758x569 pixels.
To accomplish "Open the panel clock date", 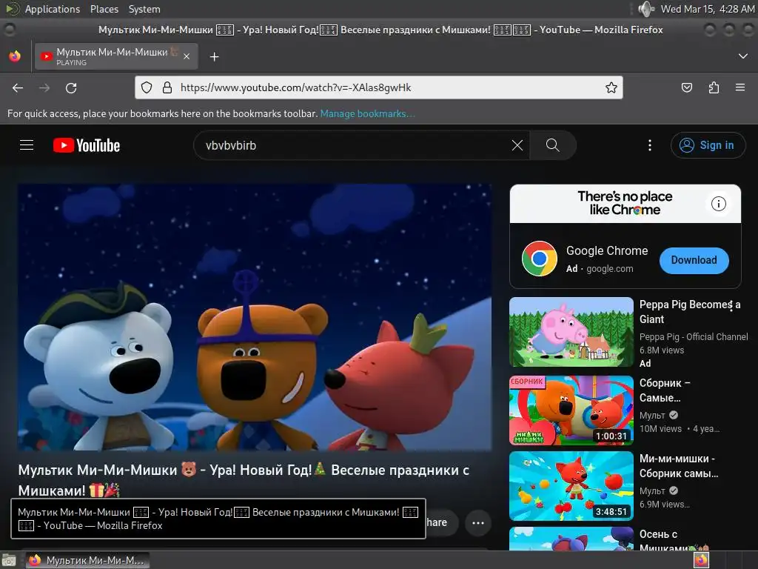I will click(707, 9).
